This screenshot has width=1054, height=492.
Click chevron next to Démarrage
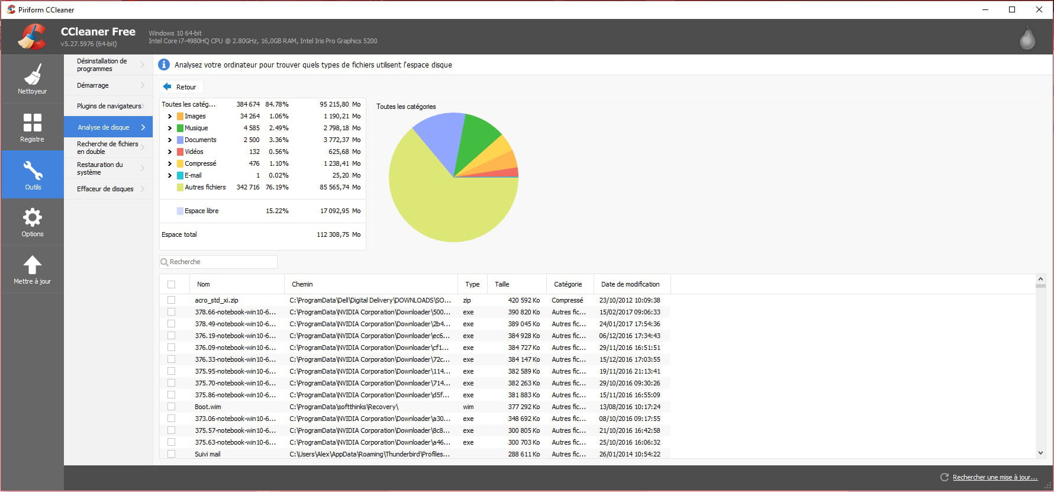[143, 85]
